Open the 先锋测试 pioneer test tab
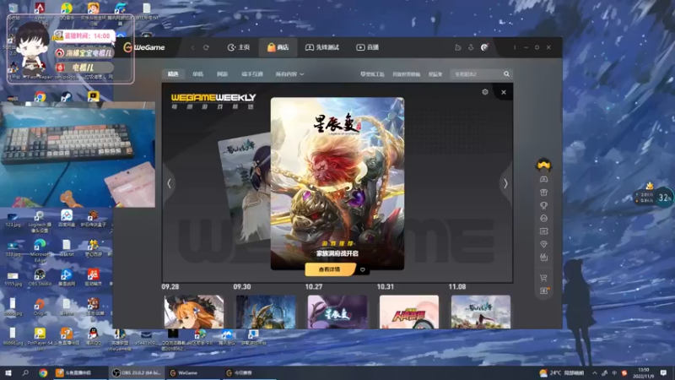675x380 pixels. 322,47
